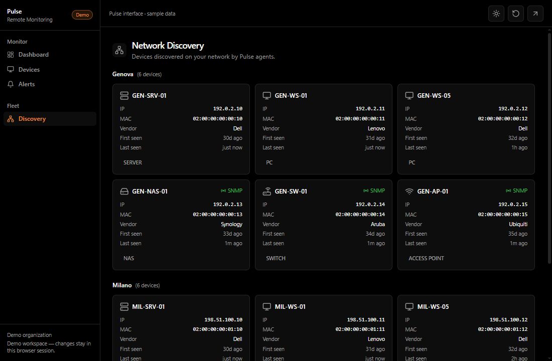Click the Discovery network icon in sidebar
Viewport: 552px width, 361px height.
coord(11,119)
